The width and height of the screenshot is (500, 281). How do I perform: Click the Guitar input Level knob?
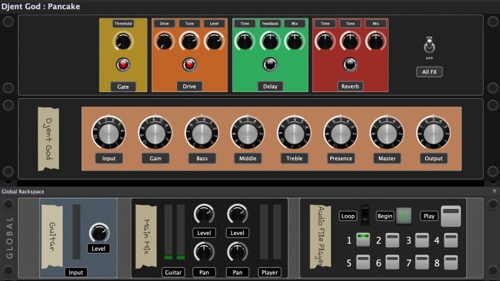99,232
